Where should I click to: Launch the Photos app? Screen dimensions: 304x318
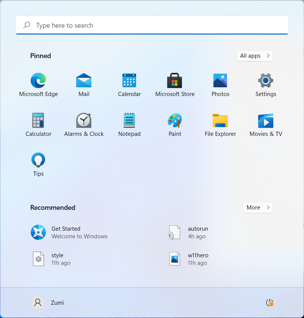pyautogui.click(x=220, y=85)
